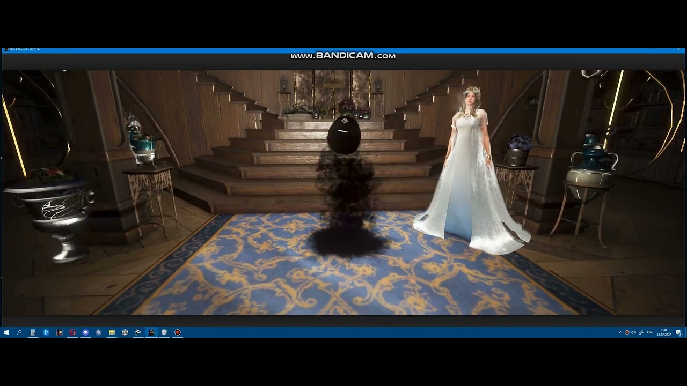The image size is (687, 386).
Task: Switch the ENG input language indicator
Action: [650, 332]
